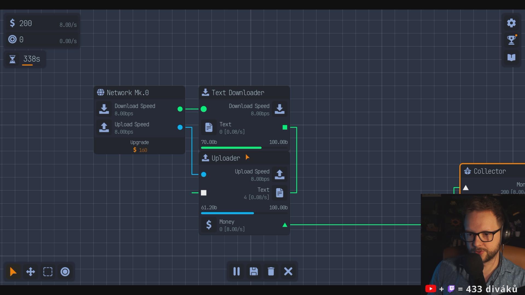Click the orange arrow beside Uploader title
525x295 pixels.
click(247, 157)
